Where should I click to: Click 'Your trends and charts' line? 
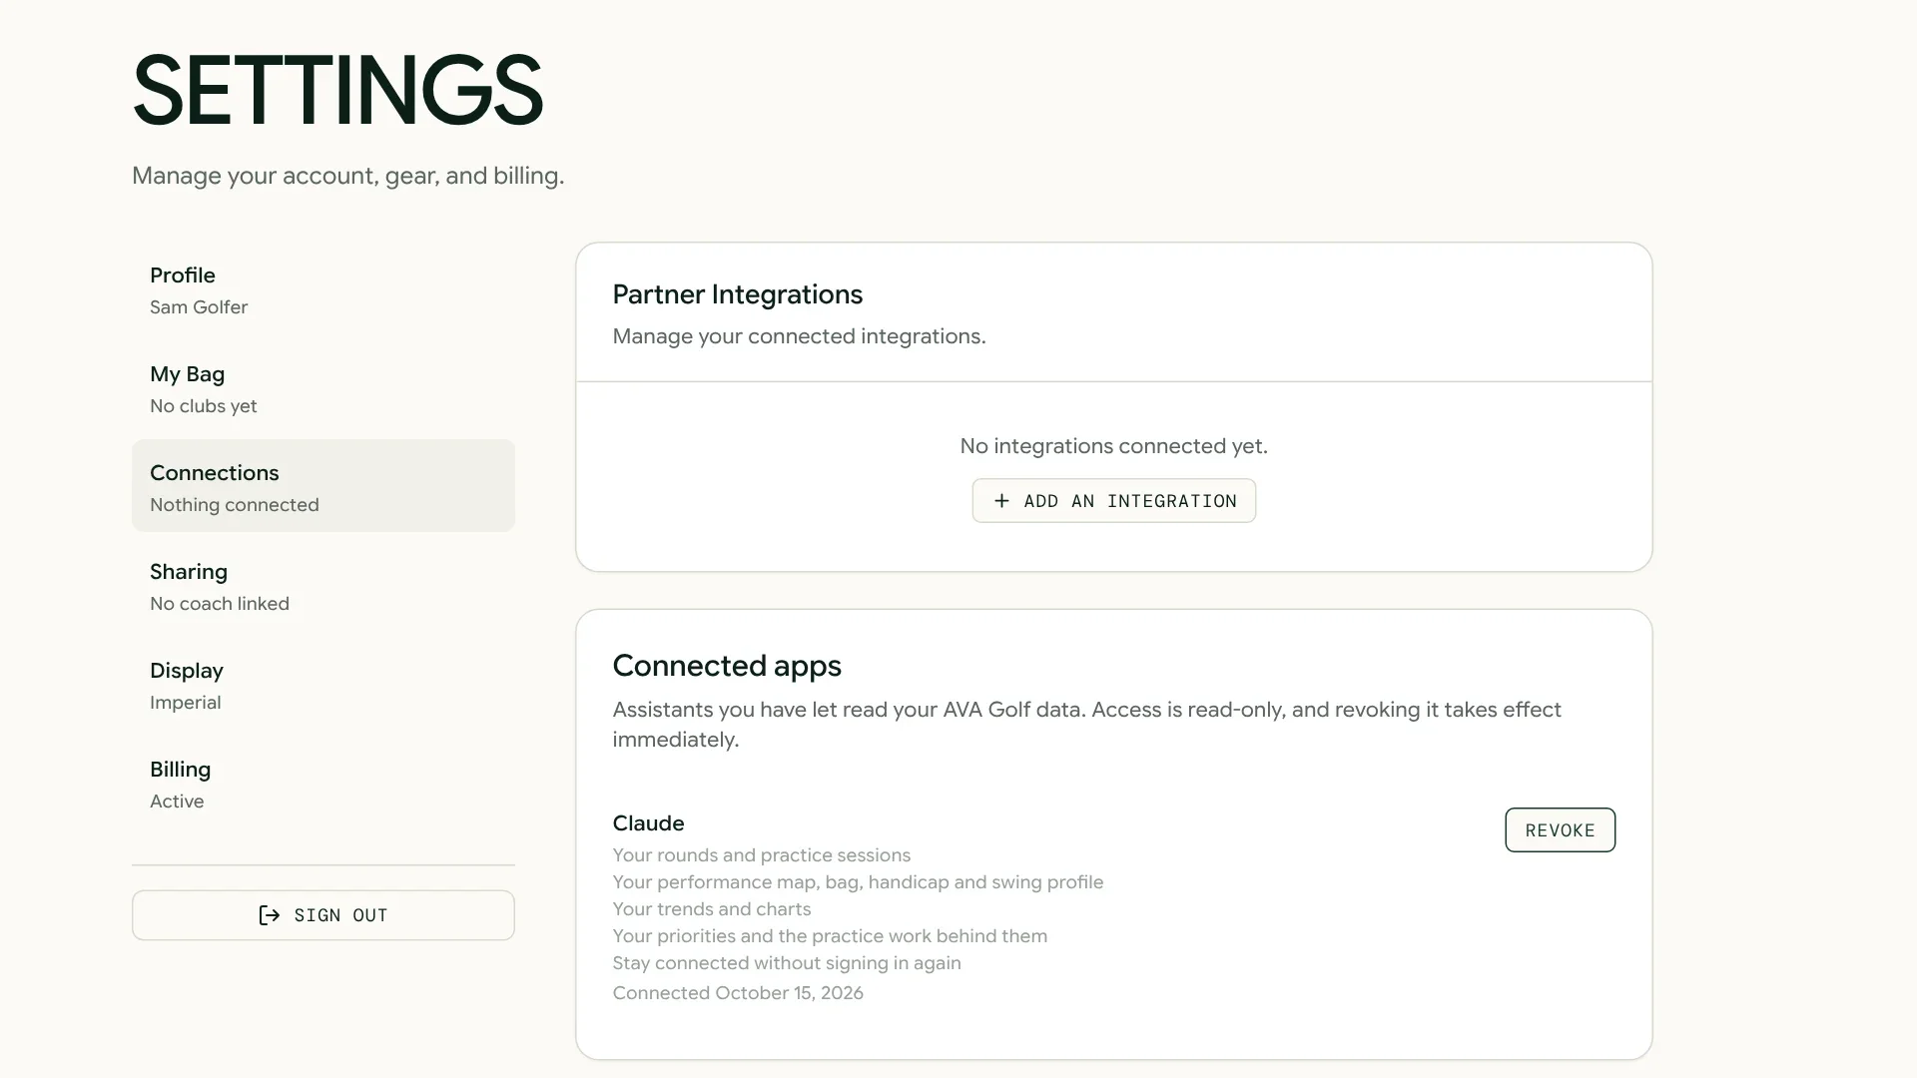tap(711, 909)
